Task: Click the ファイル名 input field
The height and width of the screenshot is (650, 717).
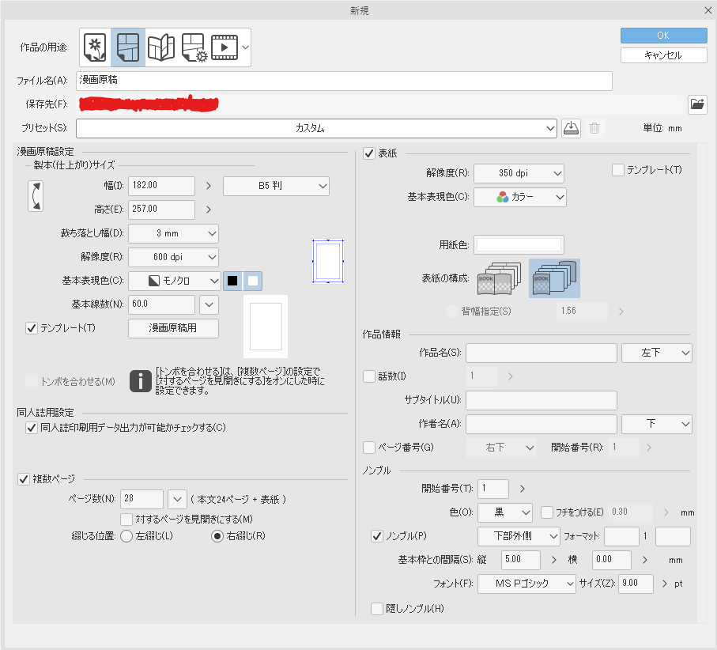Action: [x=344, y=81]
